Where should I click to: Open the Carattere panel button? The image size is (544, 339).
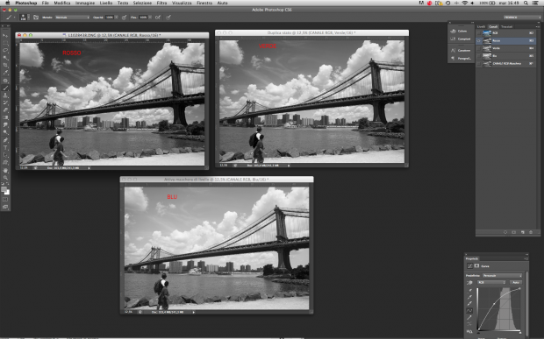click(x=461, y=50)
